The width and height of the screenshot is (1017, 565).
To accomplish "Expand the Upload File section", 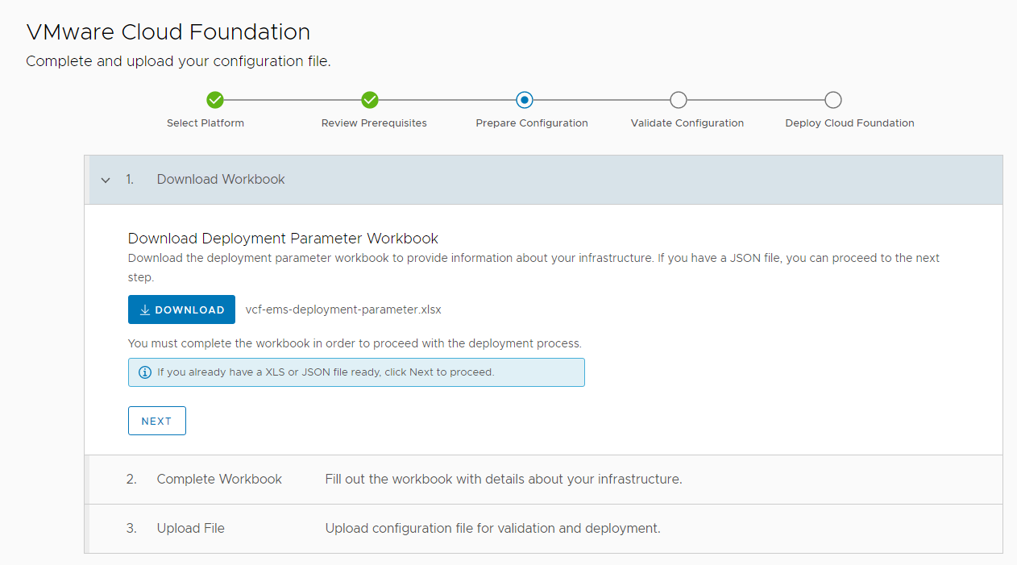I will (x=544, y=529).
